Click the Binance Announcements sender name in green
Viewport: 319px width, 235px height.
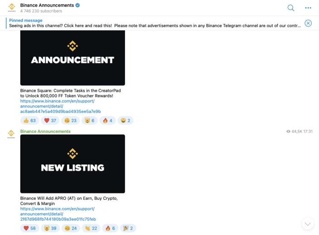click(x=45, y=132)
